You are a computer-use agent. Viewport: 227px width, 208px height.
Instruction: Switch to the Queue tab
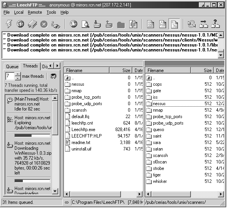12,67
